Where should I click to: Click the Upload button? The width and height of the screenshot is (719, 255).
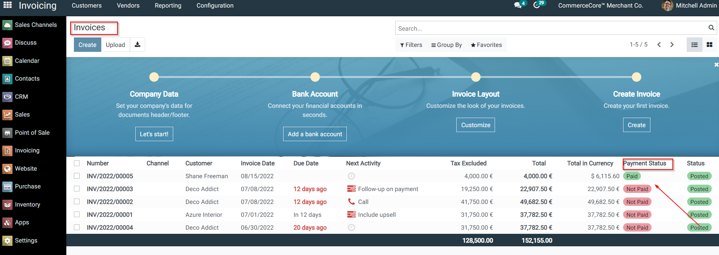coord(116,45)
